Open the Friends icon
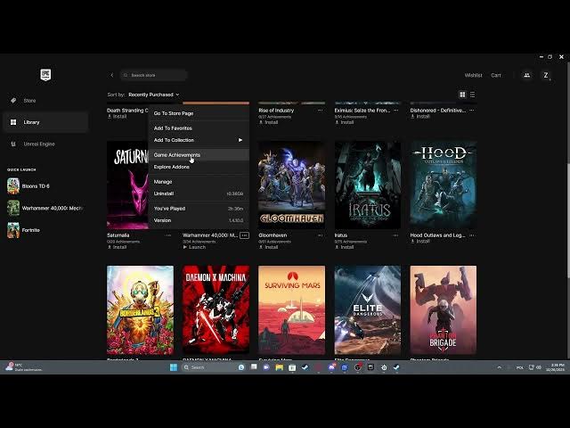 [526, 75]
